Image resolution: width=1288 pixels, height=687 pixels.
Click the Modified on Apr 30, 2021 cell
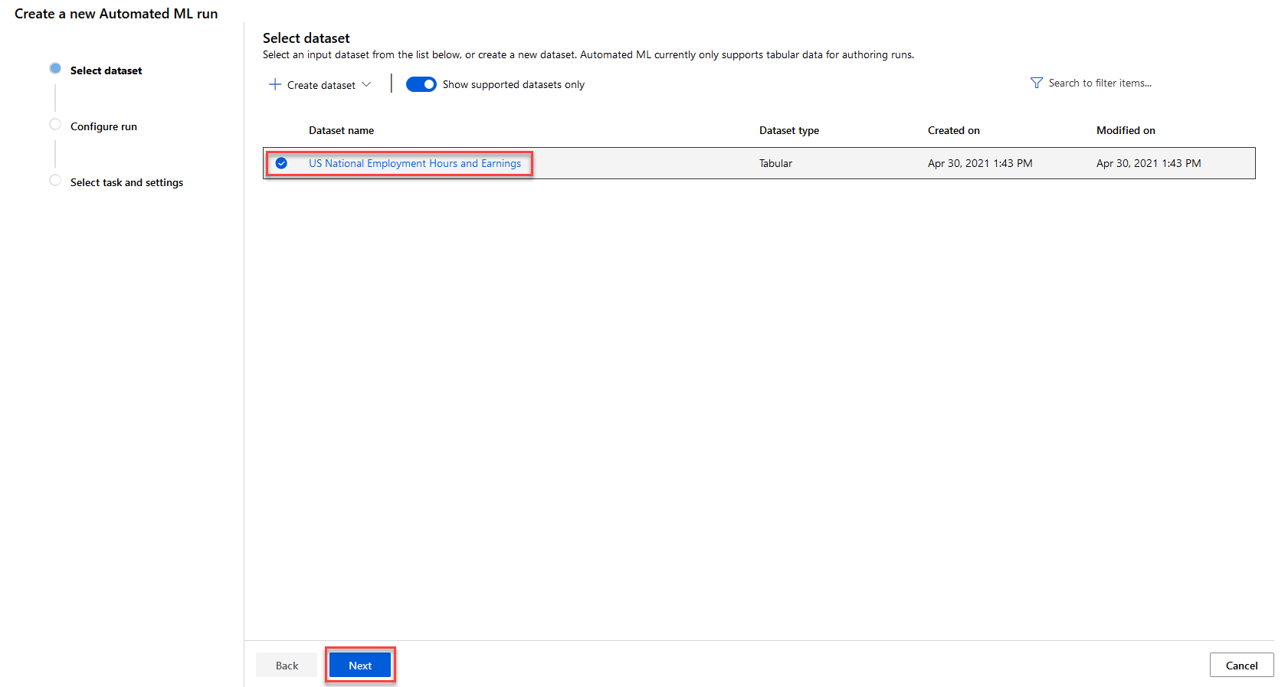(1149, 163)
